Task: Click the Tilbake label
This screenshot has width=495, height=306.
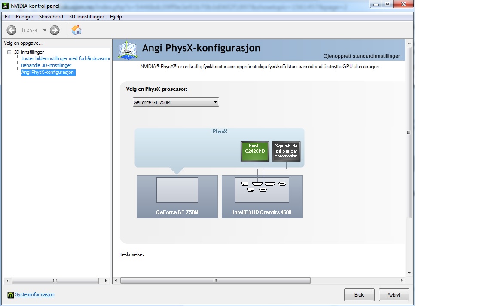Action: point(29,30)
